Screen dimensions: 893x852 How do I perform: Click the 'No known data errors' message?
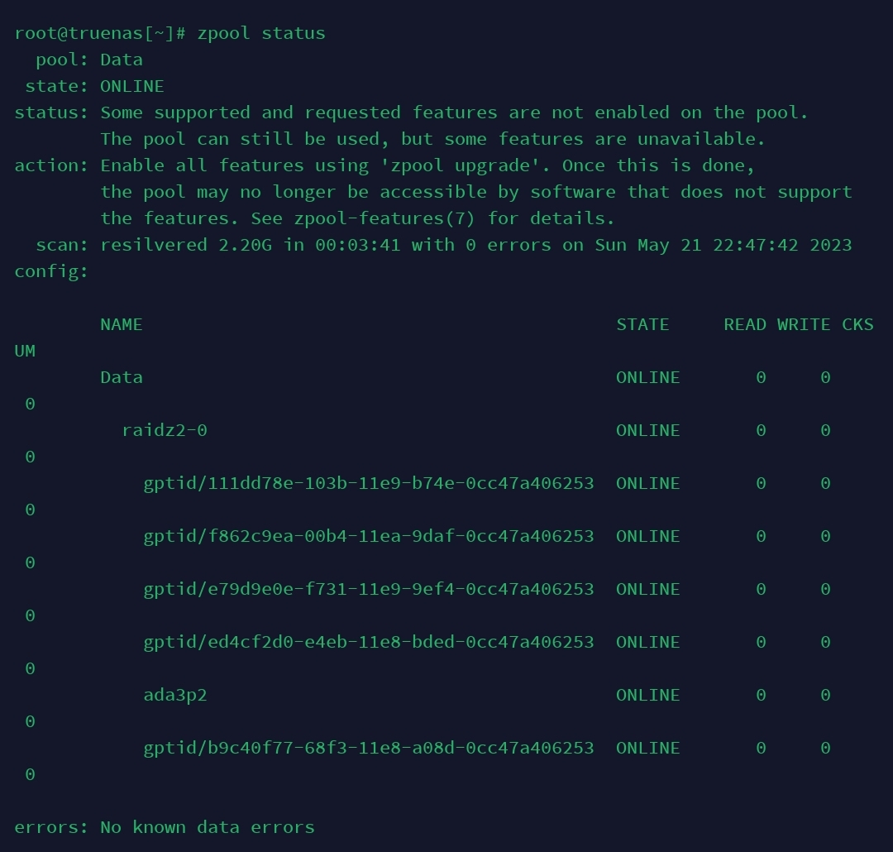click(208, 827)
